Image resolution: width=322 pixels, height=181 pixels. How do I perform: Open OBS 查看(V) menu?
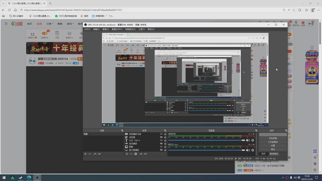(x=106, y=29)
